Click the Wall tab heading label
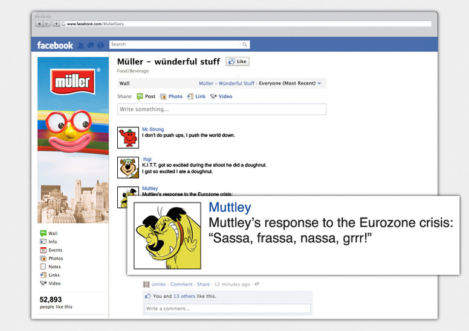Viewport: 469px width, 331px height. [125, 83]
